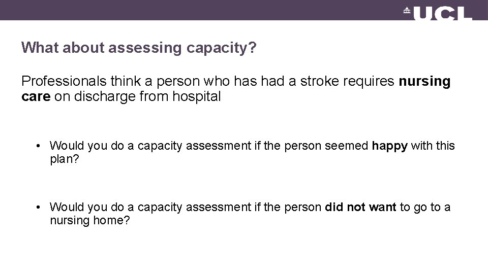Click the UCL logo in header
Image resolution: width=488 pixels, height=274 pixels.
click(438, 13)
